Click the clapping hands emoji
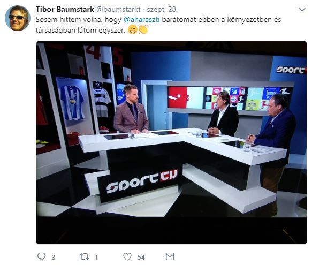312x265 pixels. 143,30
